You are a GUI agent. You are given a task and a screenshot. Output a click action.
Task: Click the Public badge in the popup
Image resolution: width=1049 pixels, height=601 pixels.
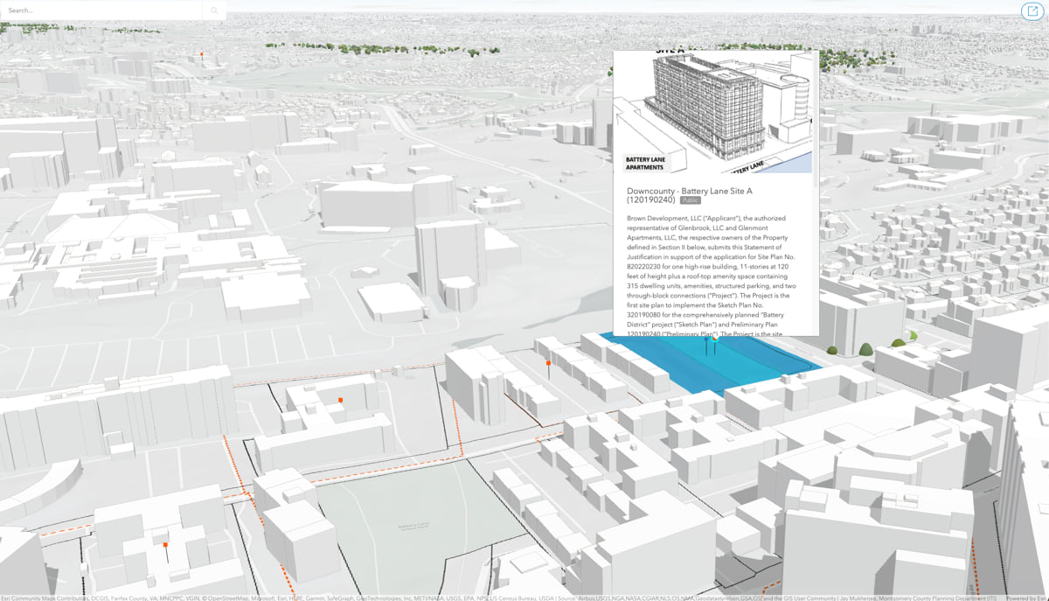[691, 200]
